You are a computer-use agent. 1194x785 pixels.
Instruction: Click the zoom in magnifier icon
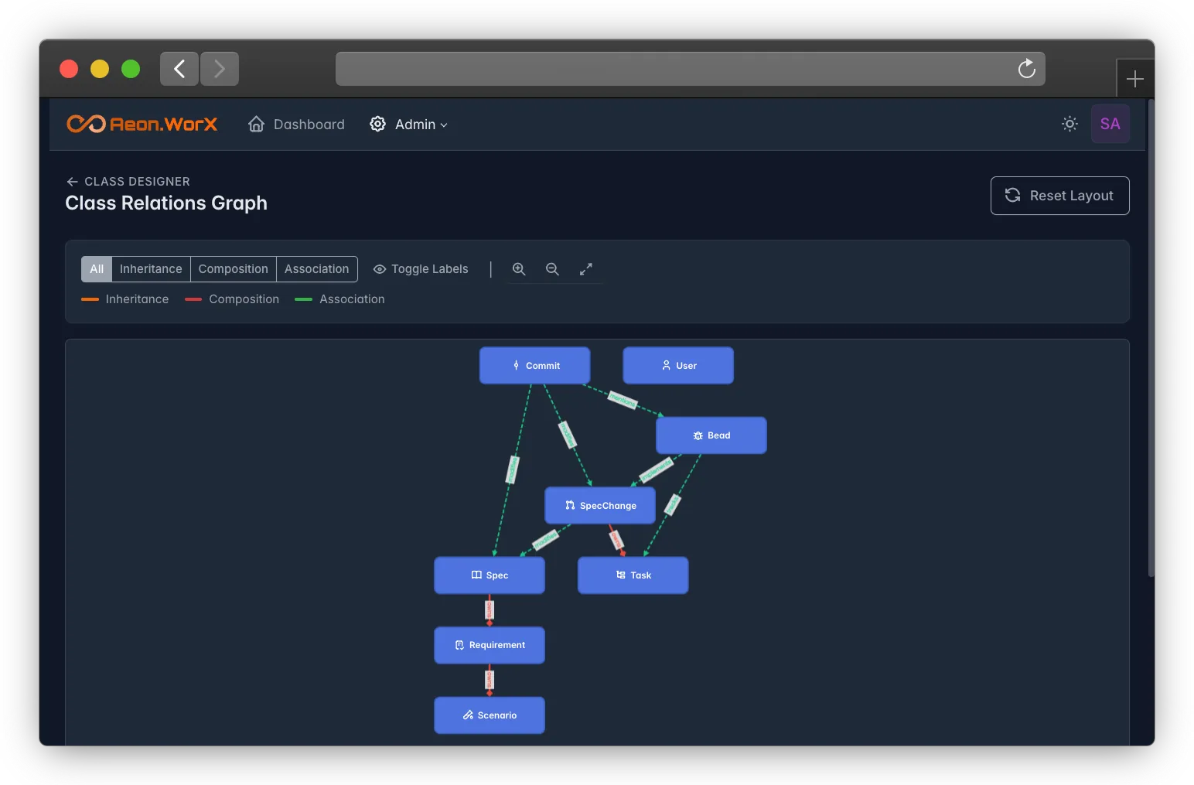pos(519,269)
